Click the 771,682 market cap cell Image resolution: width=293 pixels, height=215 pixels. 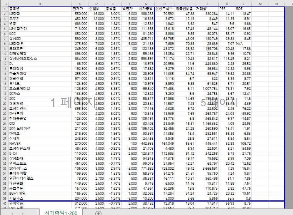(x=146, y=169)
